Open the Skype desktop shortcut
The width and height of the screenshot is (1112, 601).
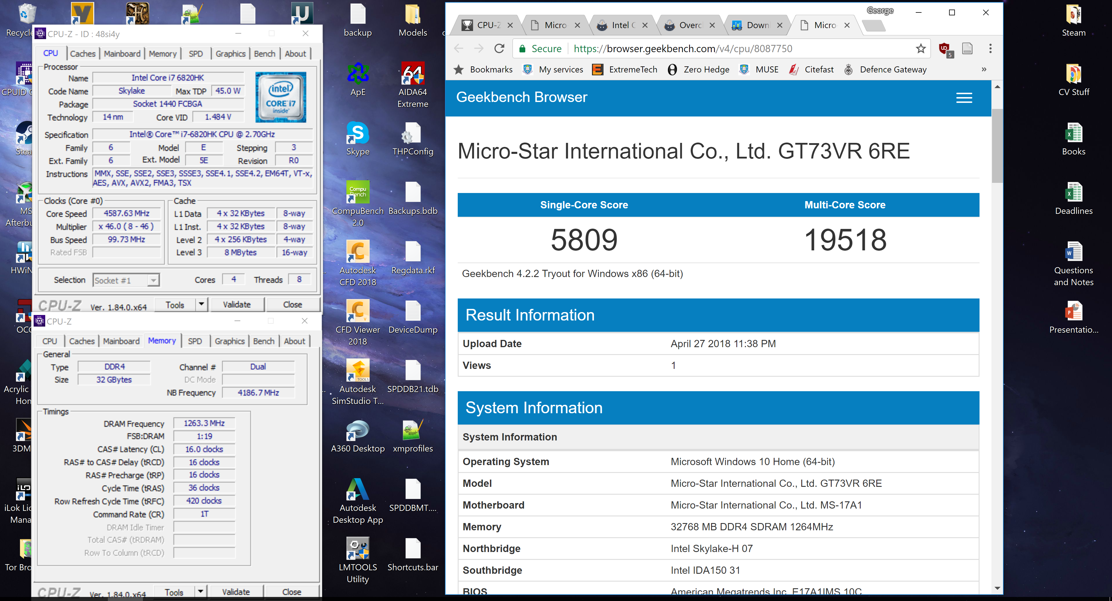click(358, 139)
